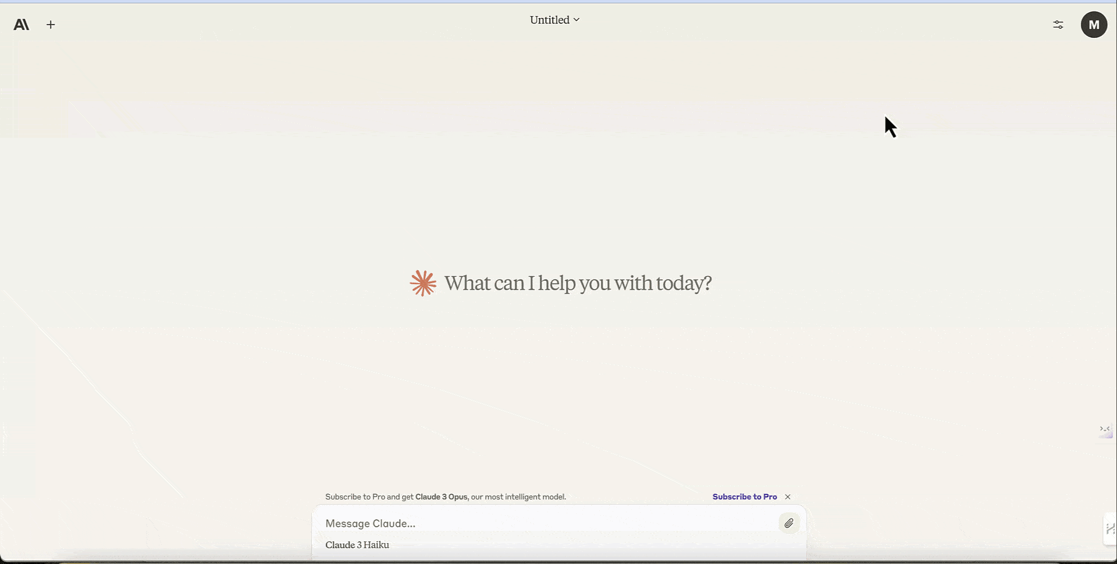Click the blue loading bar at window top
The height and width of the screenshot is (564, 1117).
pos(558,2)
